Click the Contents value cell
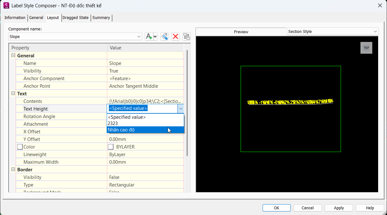Viewport: 387px width, 215px height. (x=145, y=101)
